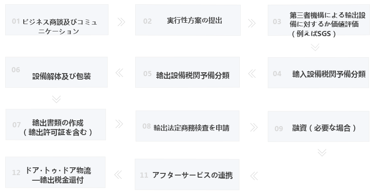Select step 02 実行性方案の提出
This screenshot has width=375, height=194.
click(188, 20)
